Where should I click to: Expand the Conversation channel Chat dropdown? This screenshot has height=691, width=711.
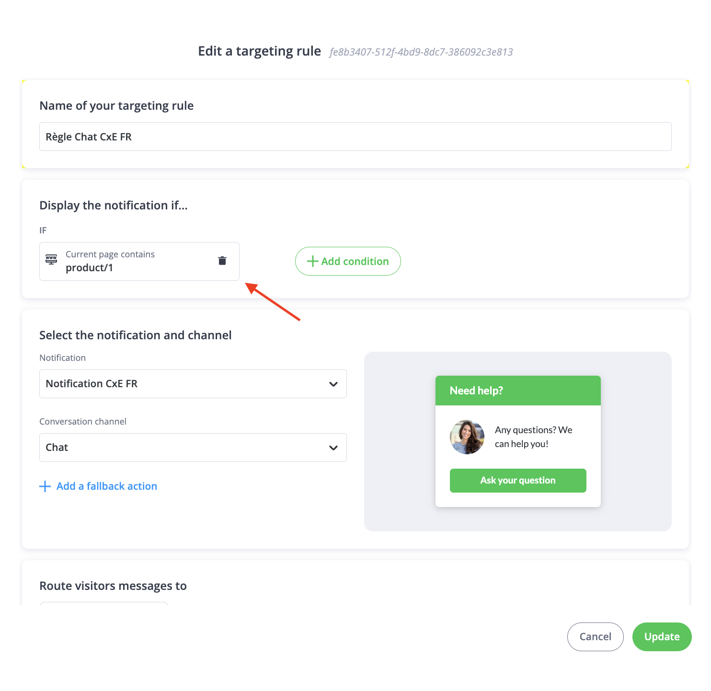pos(193,448)
